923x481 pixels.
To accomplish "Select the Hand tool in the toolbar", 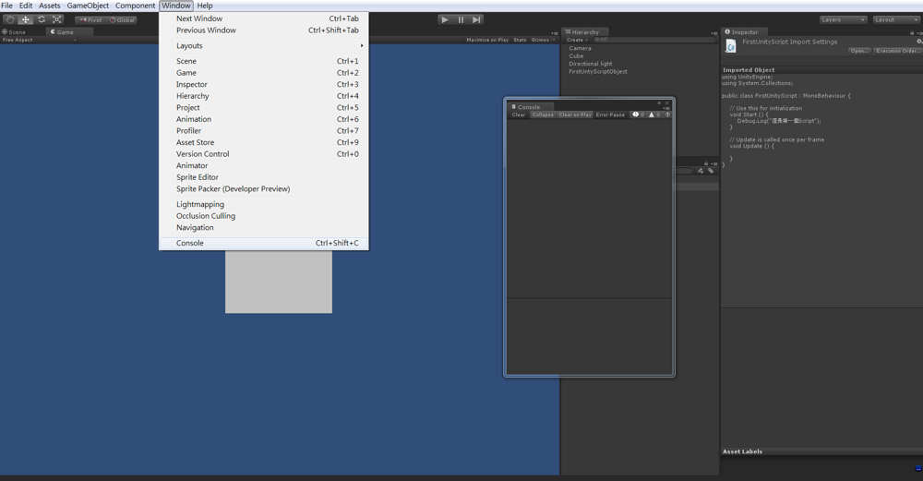I will pos(10,19).
